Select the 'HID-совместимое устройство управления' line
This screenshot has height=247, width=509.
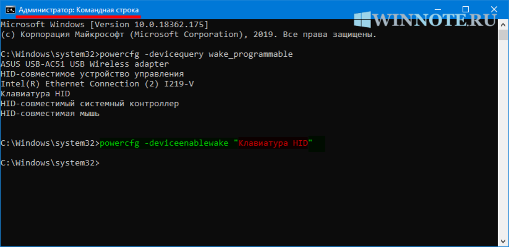coord(92,74)
